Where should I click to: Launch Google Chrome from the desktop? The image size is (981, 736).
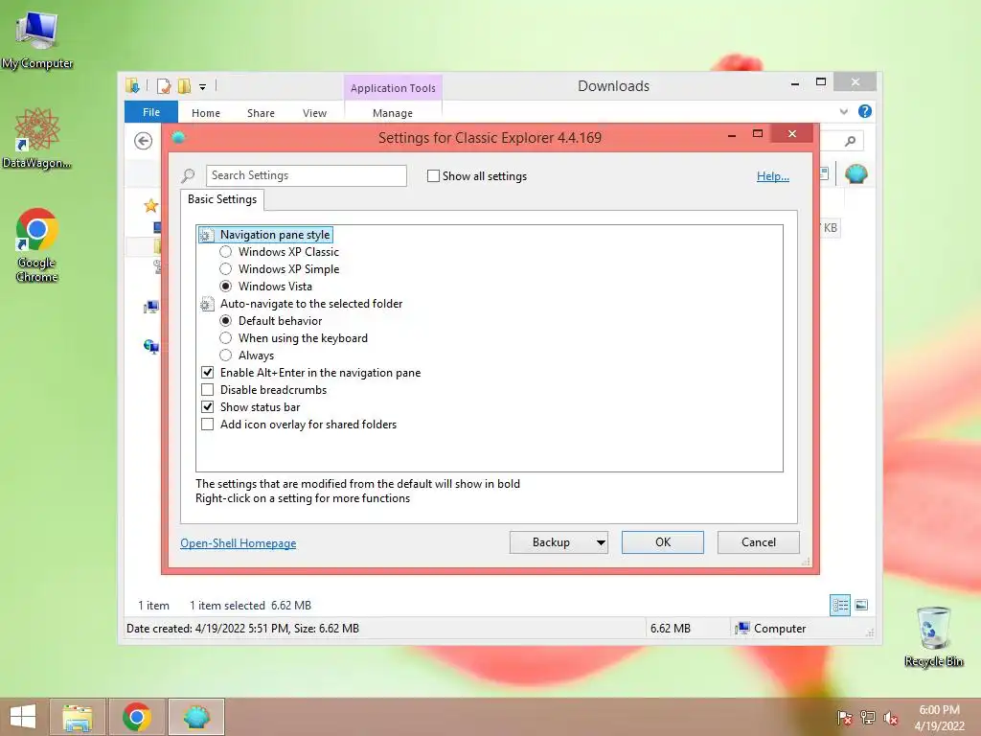tap(37, 244)
